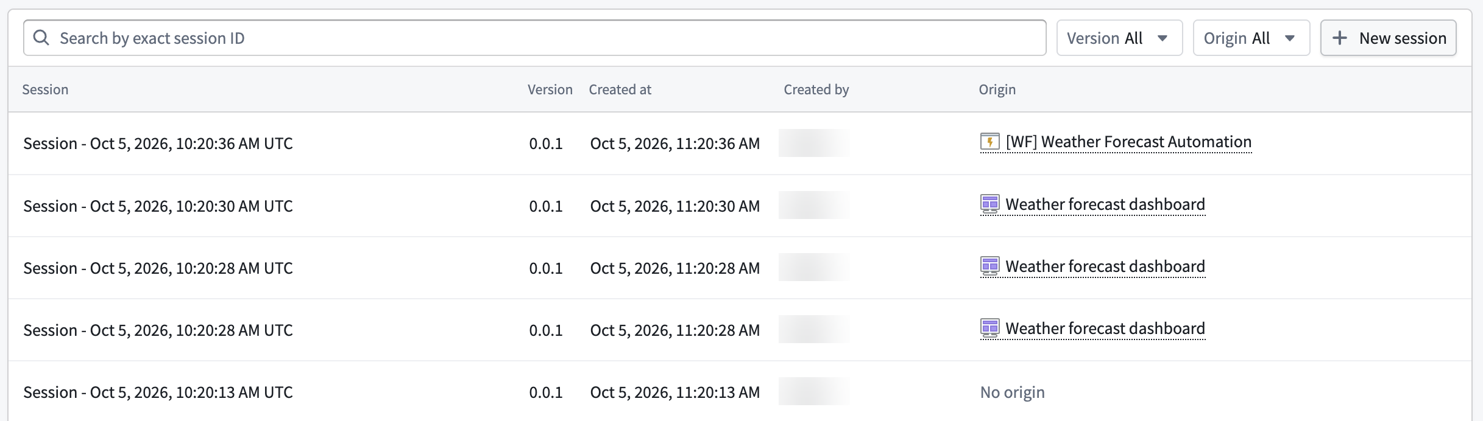The image size is (1483, 421).
Task: Click created time Oct 5, 2026, 11:20:30 AM
Action: point(674,206)
